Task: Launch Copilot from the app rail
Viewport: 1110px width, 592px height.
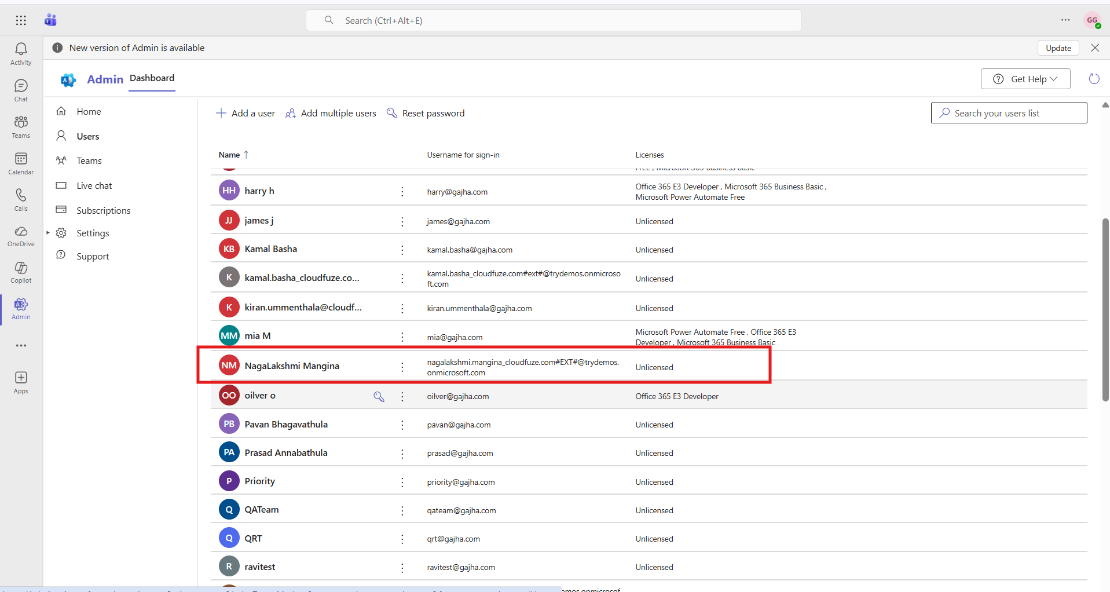Action: point(21,271)
